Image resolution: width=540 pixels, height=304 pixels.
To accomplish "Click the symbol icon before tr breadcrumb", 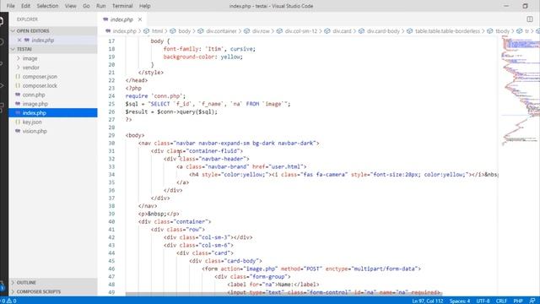I will click(520, 31).
